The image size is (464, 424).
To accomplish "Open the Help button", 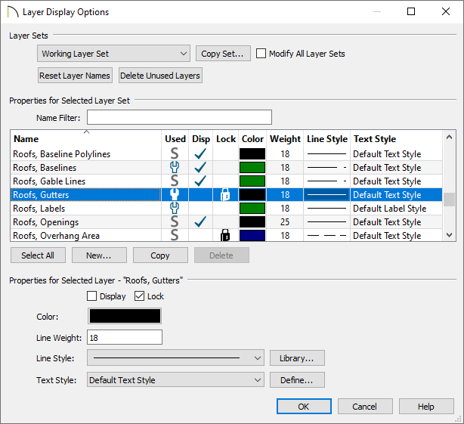I will point(426,407).
